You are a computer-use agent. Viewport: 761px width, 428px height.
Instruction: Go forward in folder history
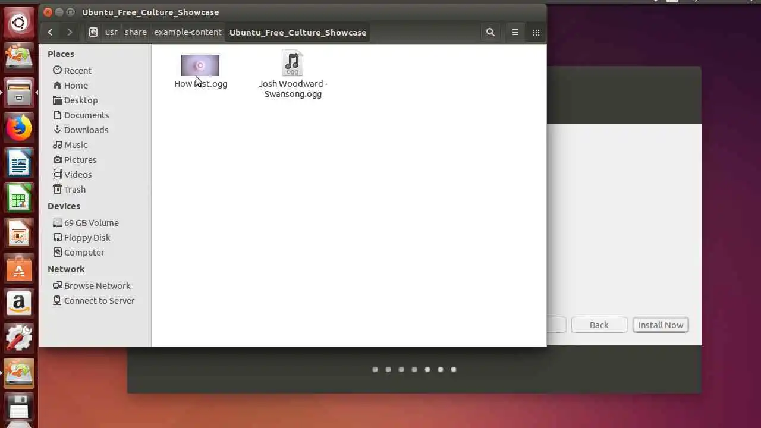point(70,32)
